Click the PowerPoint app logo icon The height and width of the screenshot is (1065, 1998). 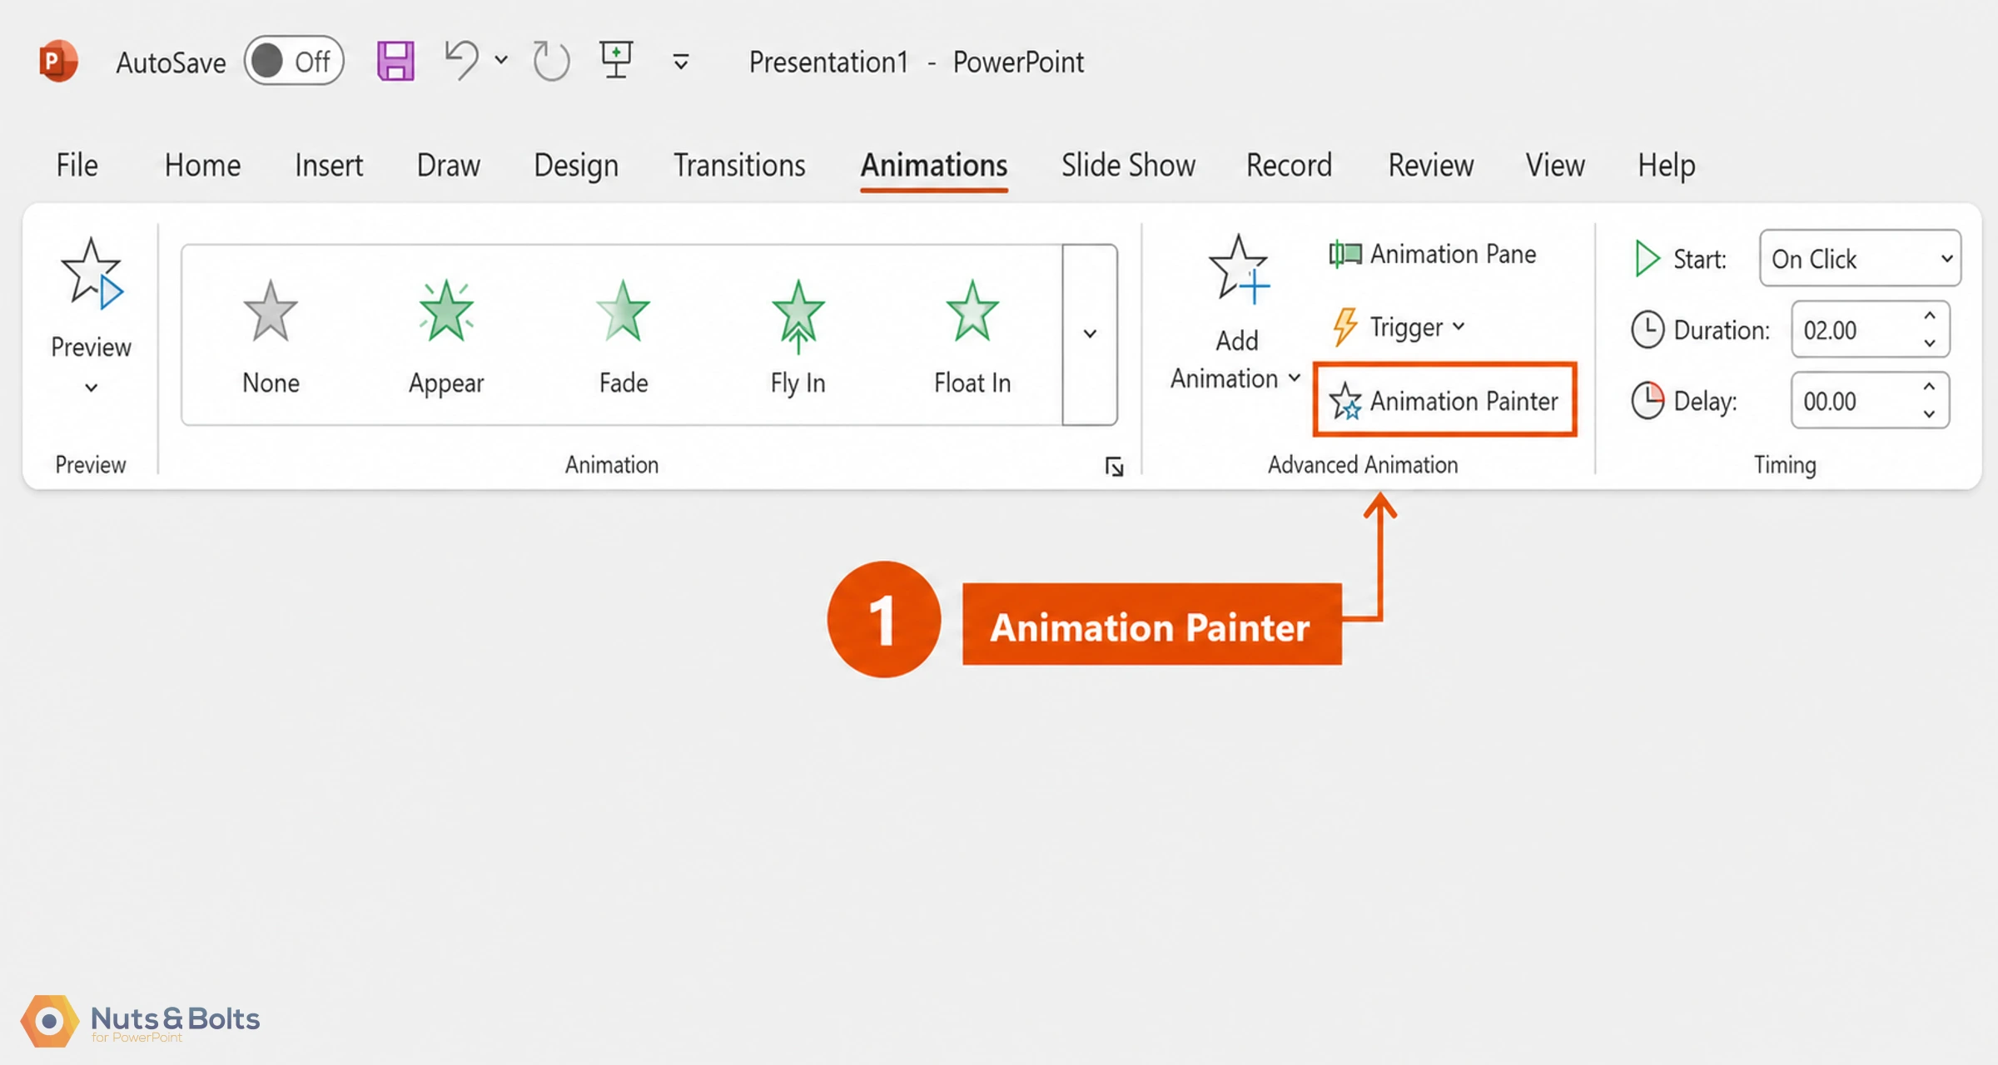pos(58,61)
